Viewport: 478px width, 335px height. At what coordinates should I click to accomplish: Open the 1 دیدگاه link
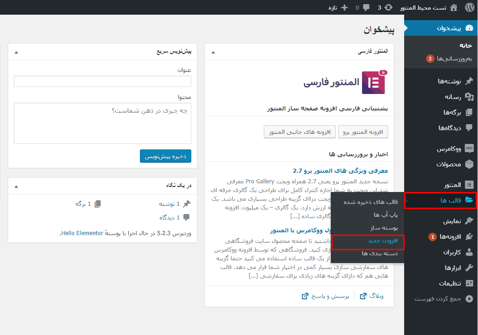pyautogui.click(x=169, y=217)
